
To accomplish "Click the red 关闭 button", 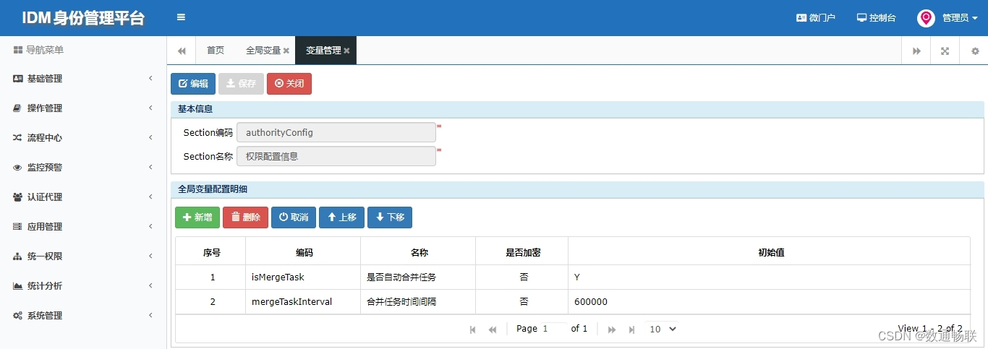I will (289, 84).
